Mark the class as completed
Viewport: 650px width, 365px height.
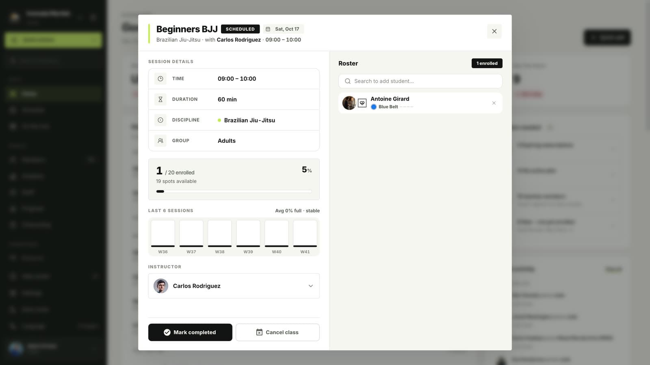190,332
